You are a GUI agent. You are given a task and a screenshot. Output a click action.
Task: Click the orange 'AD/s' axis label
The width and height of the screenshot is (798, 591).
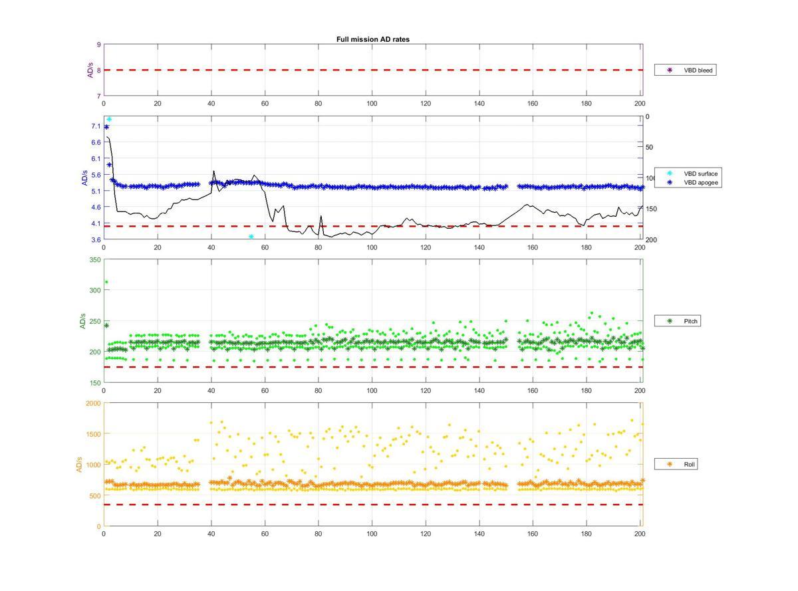click(x=79, y=465)
